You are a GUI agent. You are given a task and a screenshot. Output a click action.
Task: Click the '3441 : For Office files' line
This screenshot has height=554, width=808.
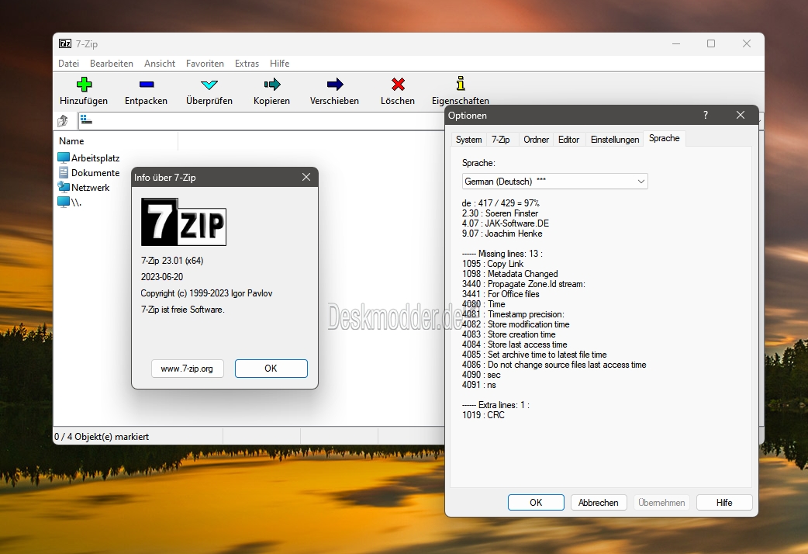click(x=501, y=294)
